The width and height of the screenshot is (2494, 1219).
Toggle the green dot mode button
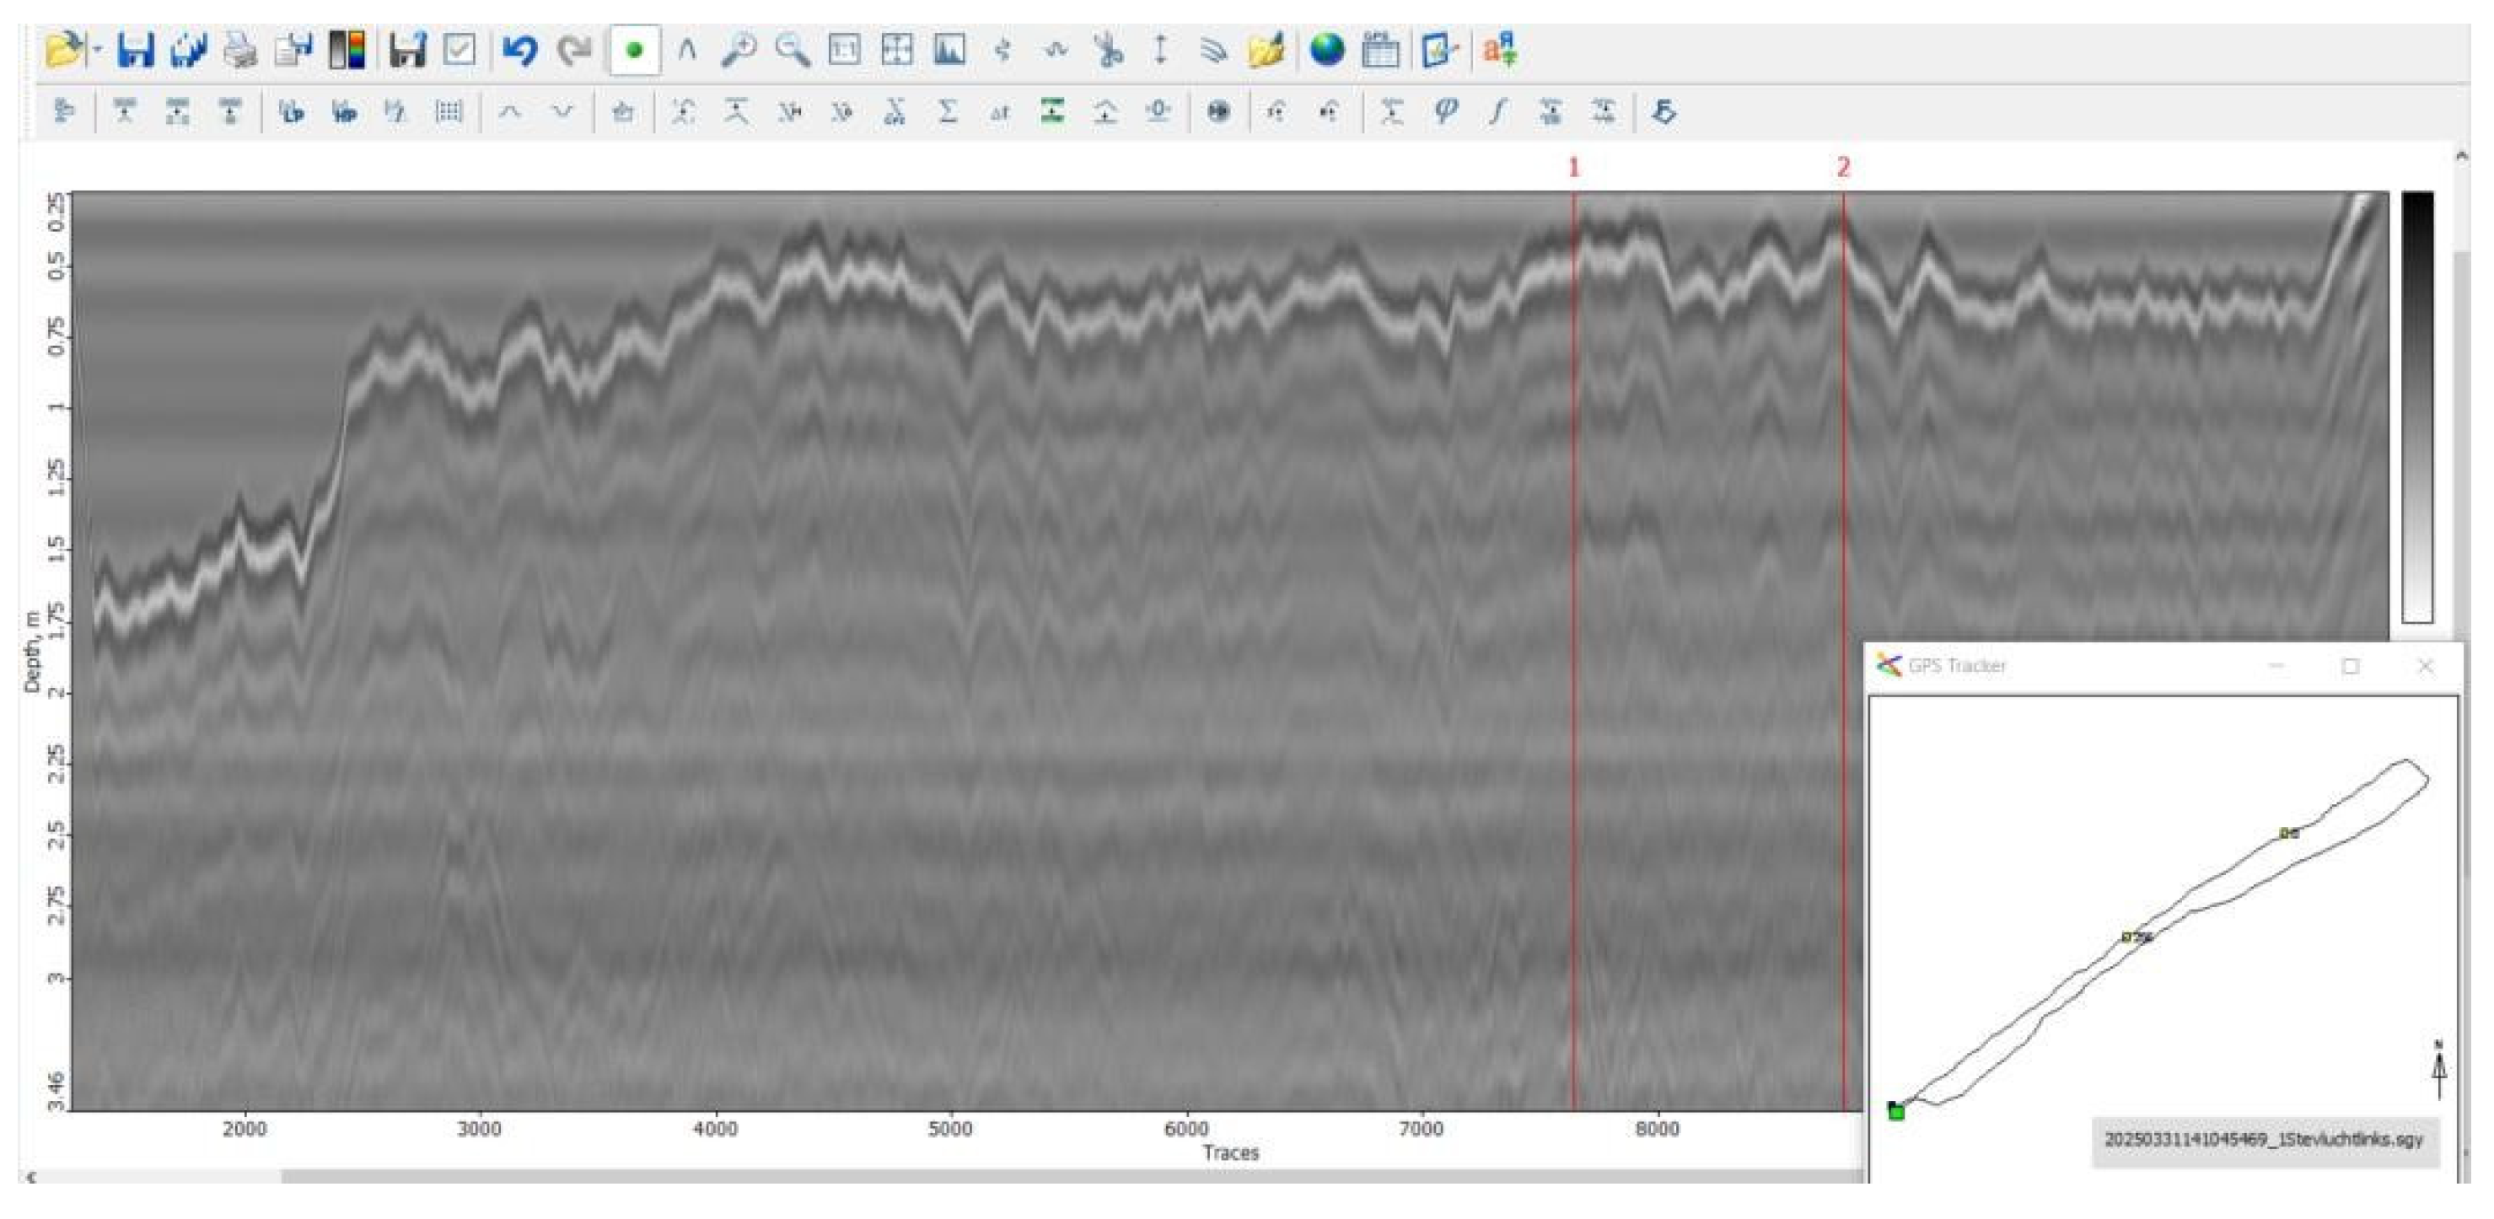(x=634, y=50)
